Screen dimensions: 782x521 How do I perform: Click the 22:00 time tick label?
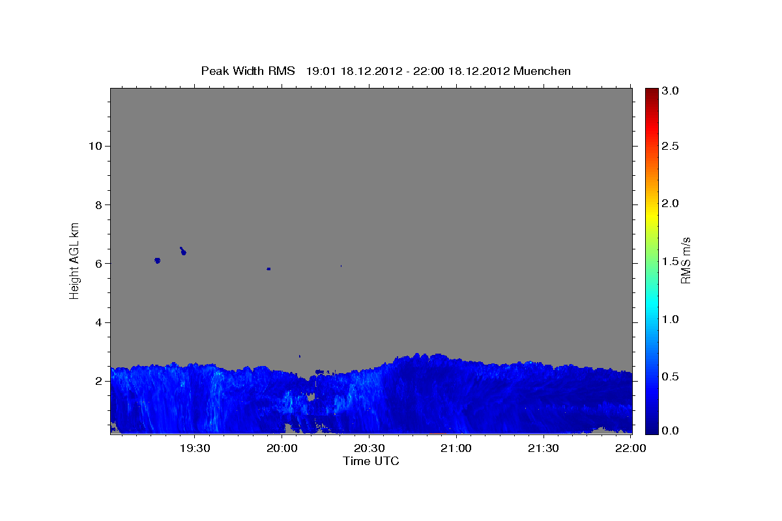630,448
